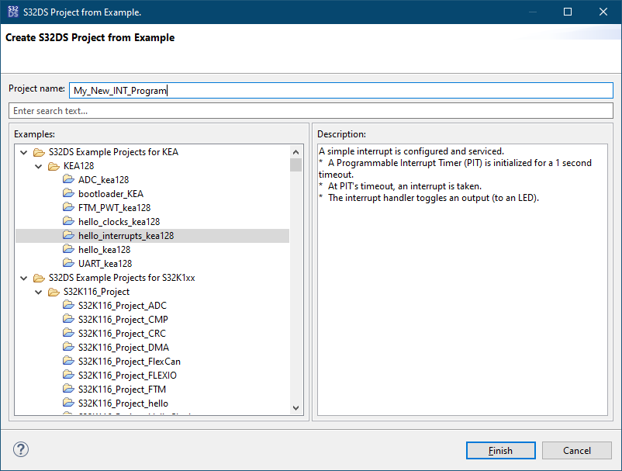Open help with the question mark icon
This screenshot has width=622, height=471.
[21, 450]
